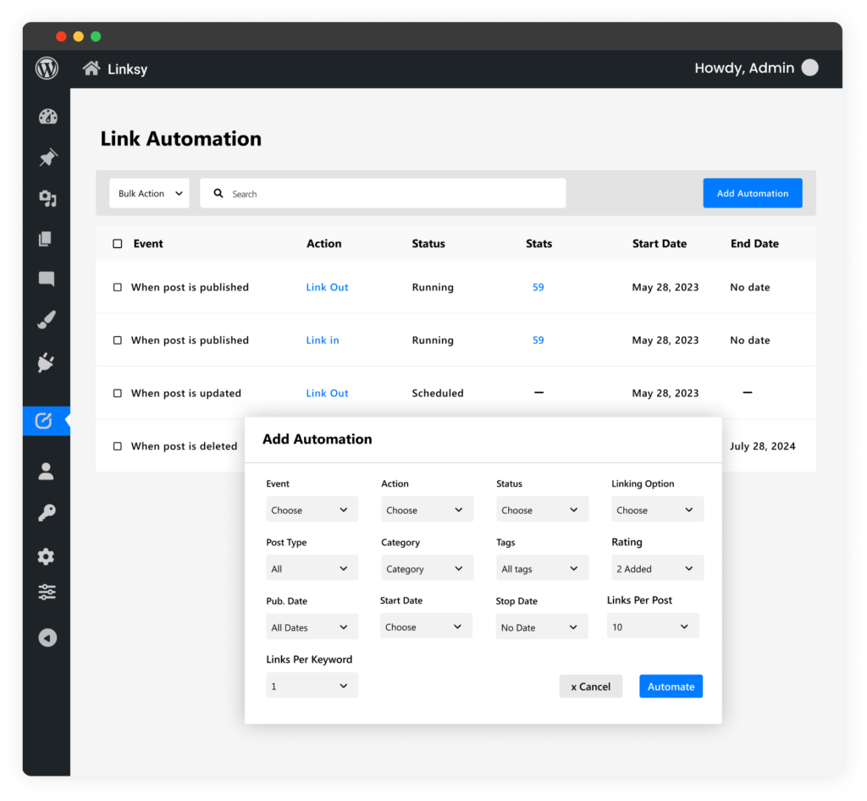Click the home icon beside Linksy

(91, 69)
